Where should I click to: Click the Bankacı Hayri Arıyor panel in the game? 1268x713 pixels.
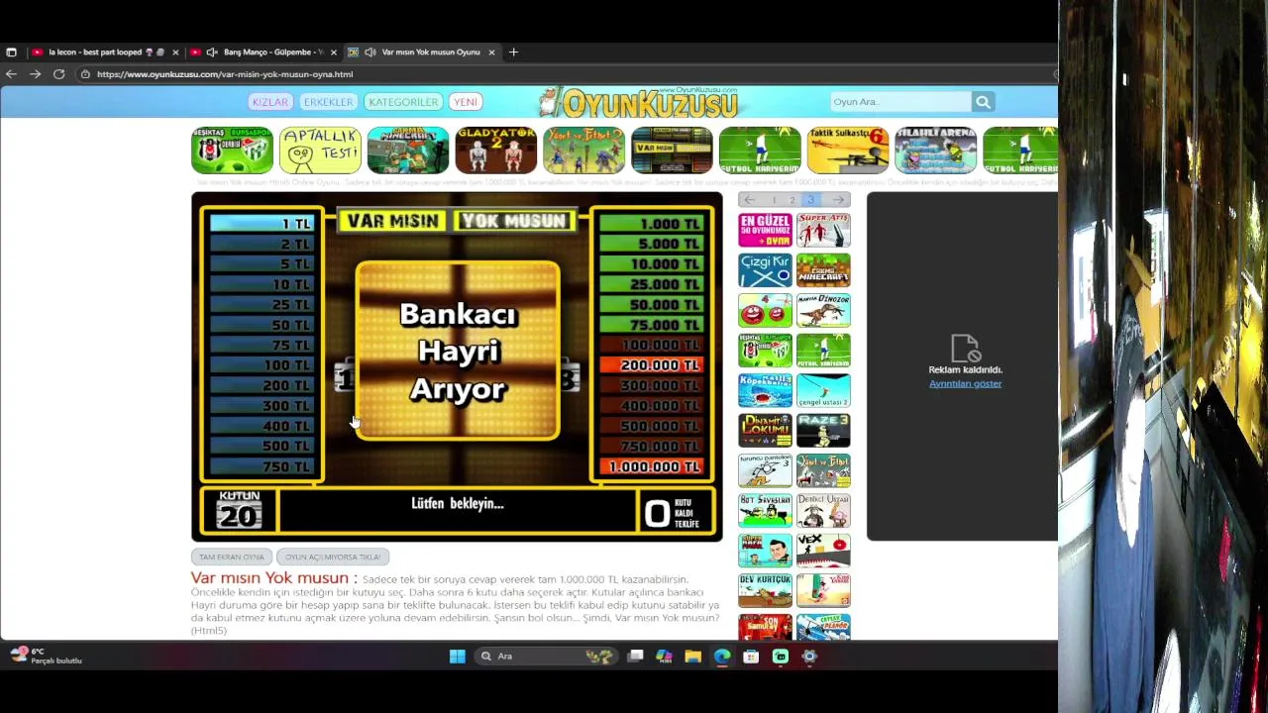[x=458, y=351]
